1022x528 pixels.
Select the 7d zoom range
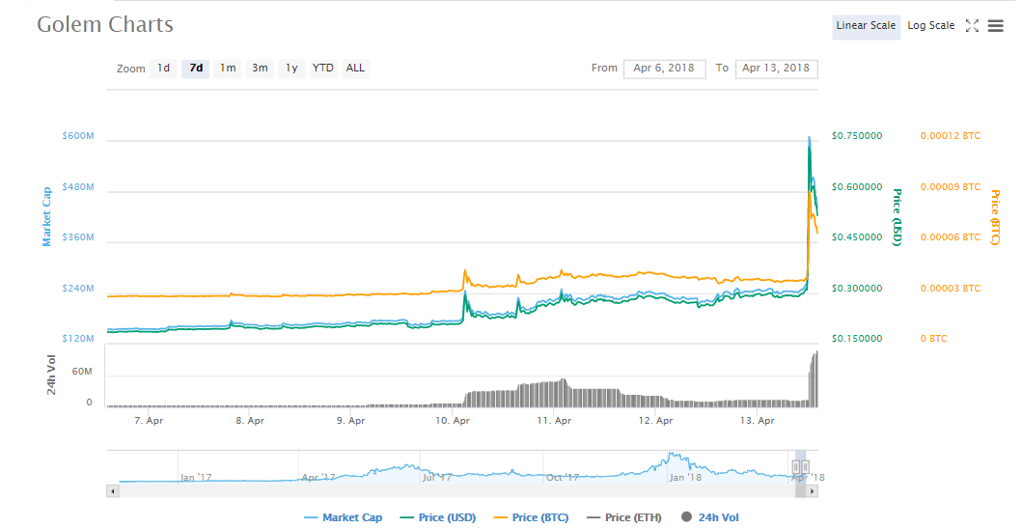click(x=196, y=69)
